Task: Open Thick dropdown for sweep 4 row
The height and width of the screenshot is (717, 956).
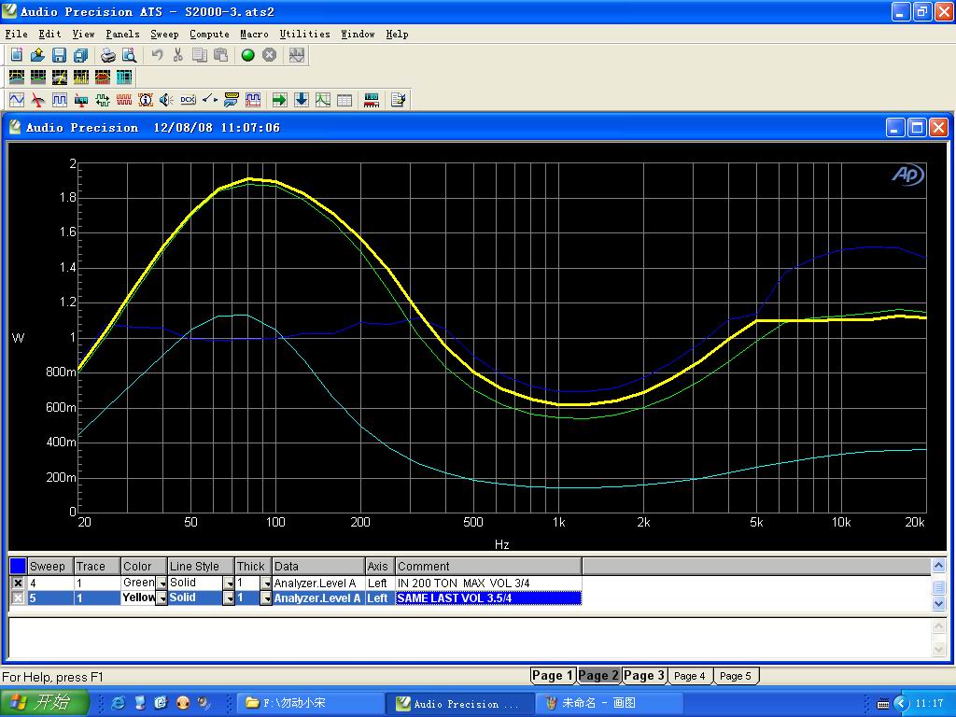Action: coord(265,583)
